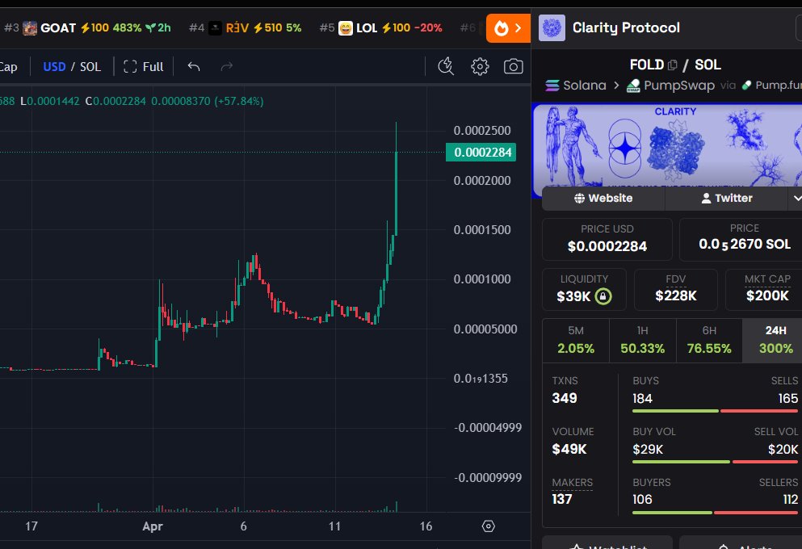Click the VOLUME $49K value
Image resolution: width=802 pixels, height=549 pixels.
(569, 450)
